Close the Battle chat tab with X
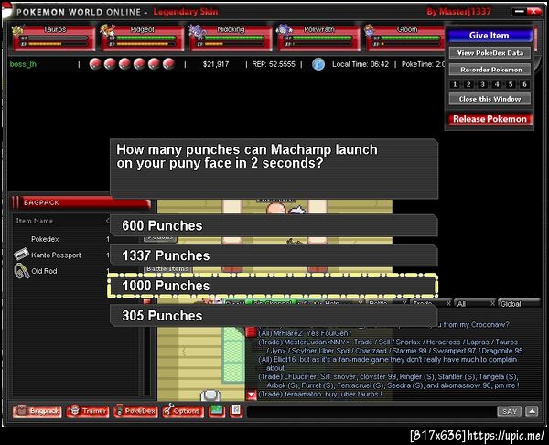This screenshot has width=549, height=445. 404,303
